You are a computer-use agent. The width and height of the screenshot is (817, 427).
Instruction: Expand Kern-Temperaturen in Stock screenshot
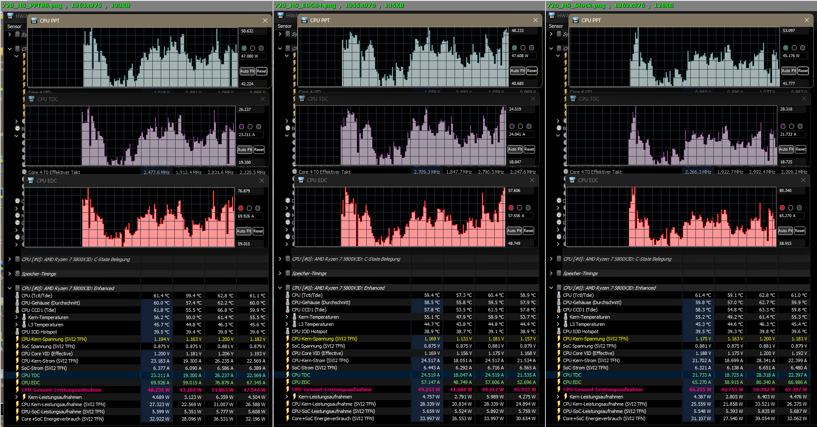pos(558,317)
